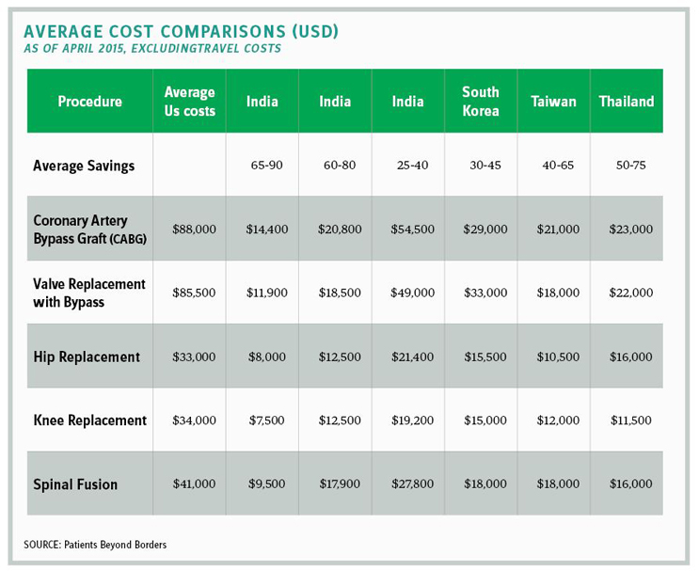Image resolution: width=699 pixels, height=571 pixels.
Task: Click the Coronary Artery Bypass Graft row label
Action: point(87,229)
